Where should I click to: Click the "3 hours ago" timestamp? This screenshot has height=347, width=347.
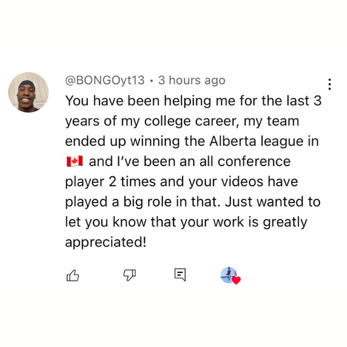click(x=191, y=80)
